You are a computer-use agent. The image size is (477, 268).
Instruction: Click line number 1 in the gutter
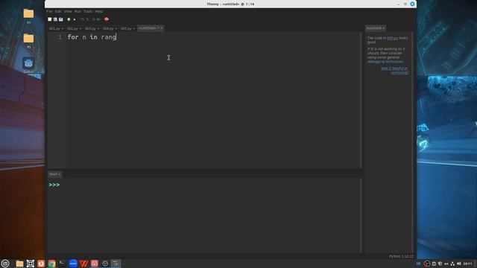pos(60,37)
